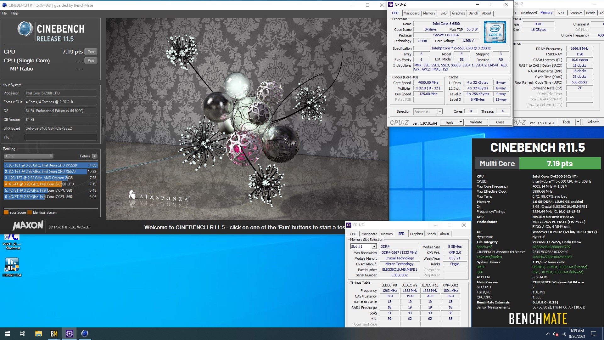Switch to Cinebench taskbar app
Screen dimensions: 604x340
(85, 334)
